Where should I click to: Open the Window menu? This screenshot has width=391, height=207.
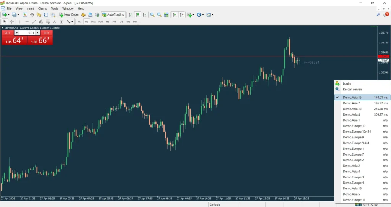coord(68,8)
